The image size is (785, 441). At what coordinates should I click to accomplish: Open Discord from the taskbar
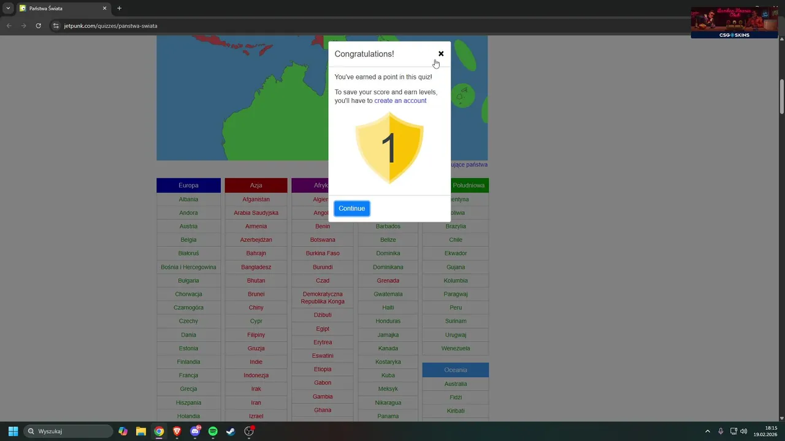(x=195, y=431)
